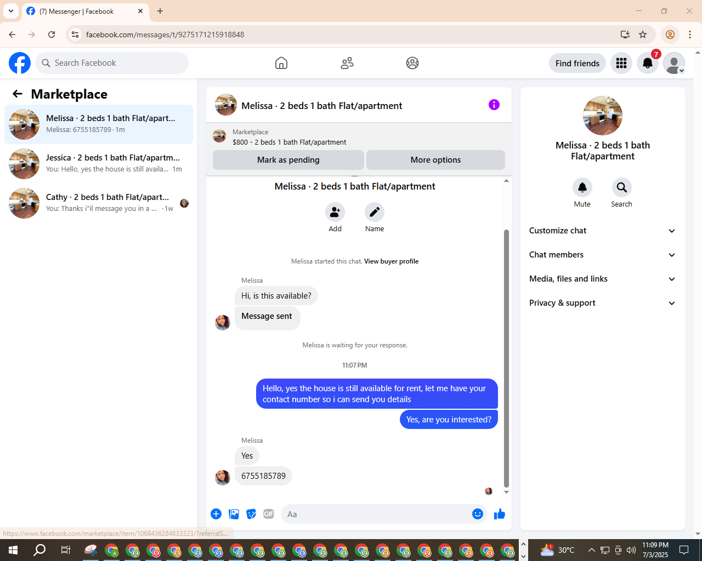Click the browser reload button
This screenshot has height=561, width=702.
pyautogui.click(x=52, y=35)
